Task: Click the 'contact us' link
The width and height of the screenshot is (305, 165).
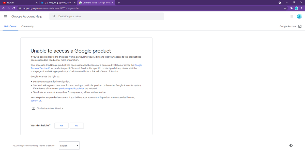Action: (36, 101)
